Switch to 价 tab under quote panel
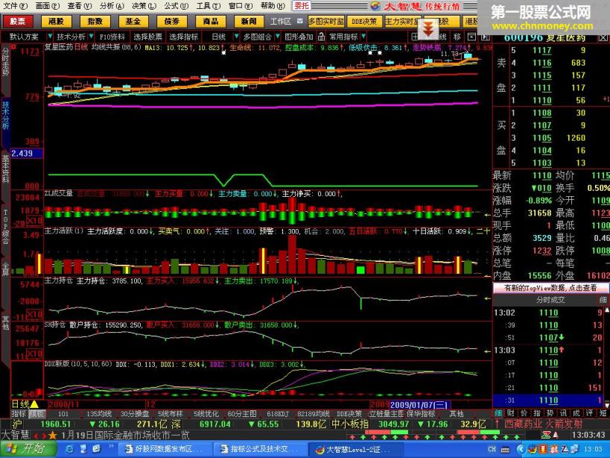The image size is (610, 458). point(524,413)
